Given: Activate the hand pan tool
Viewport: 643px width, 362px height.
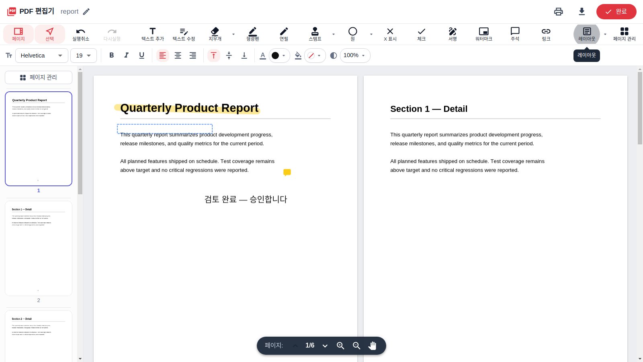Looking at the screenshot, I should click(x=373, y=346).
